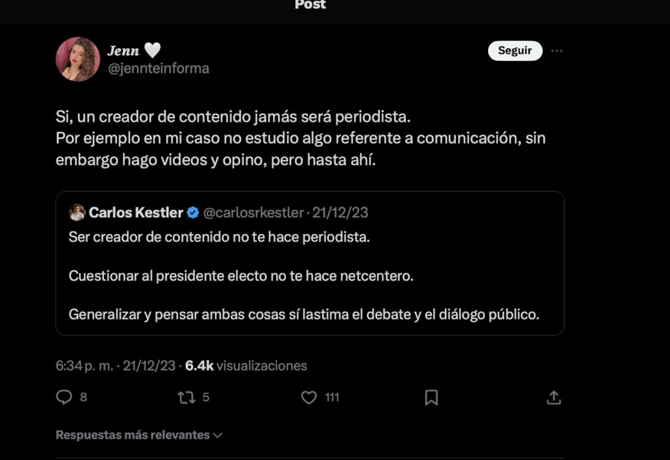Click the repost arrows icon

pos(186,397)
